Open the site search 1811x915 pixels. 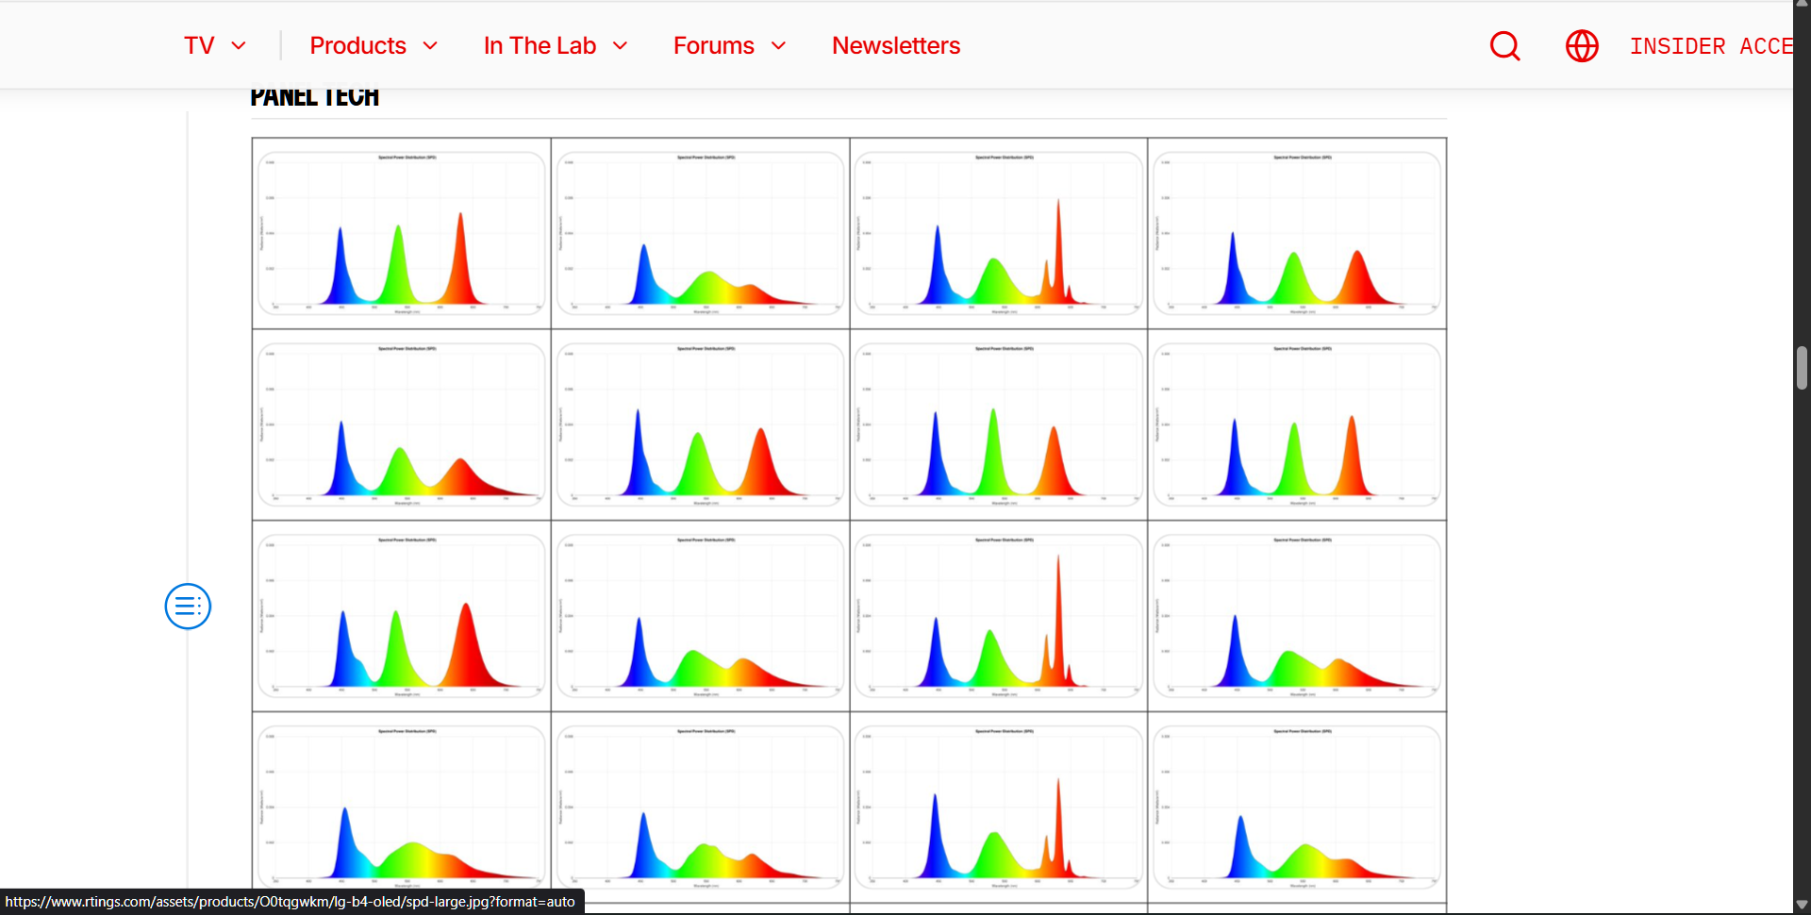pyautogui.click(x=1504, y=45)
